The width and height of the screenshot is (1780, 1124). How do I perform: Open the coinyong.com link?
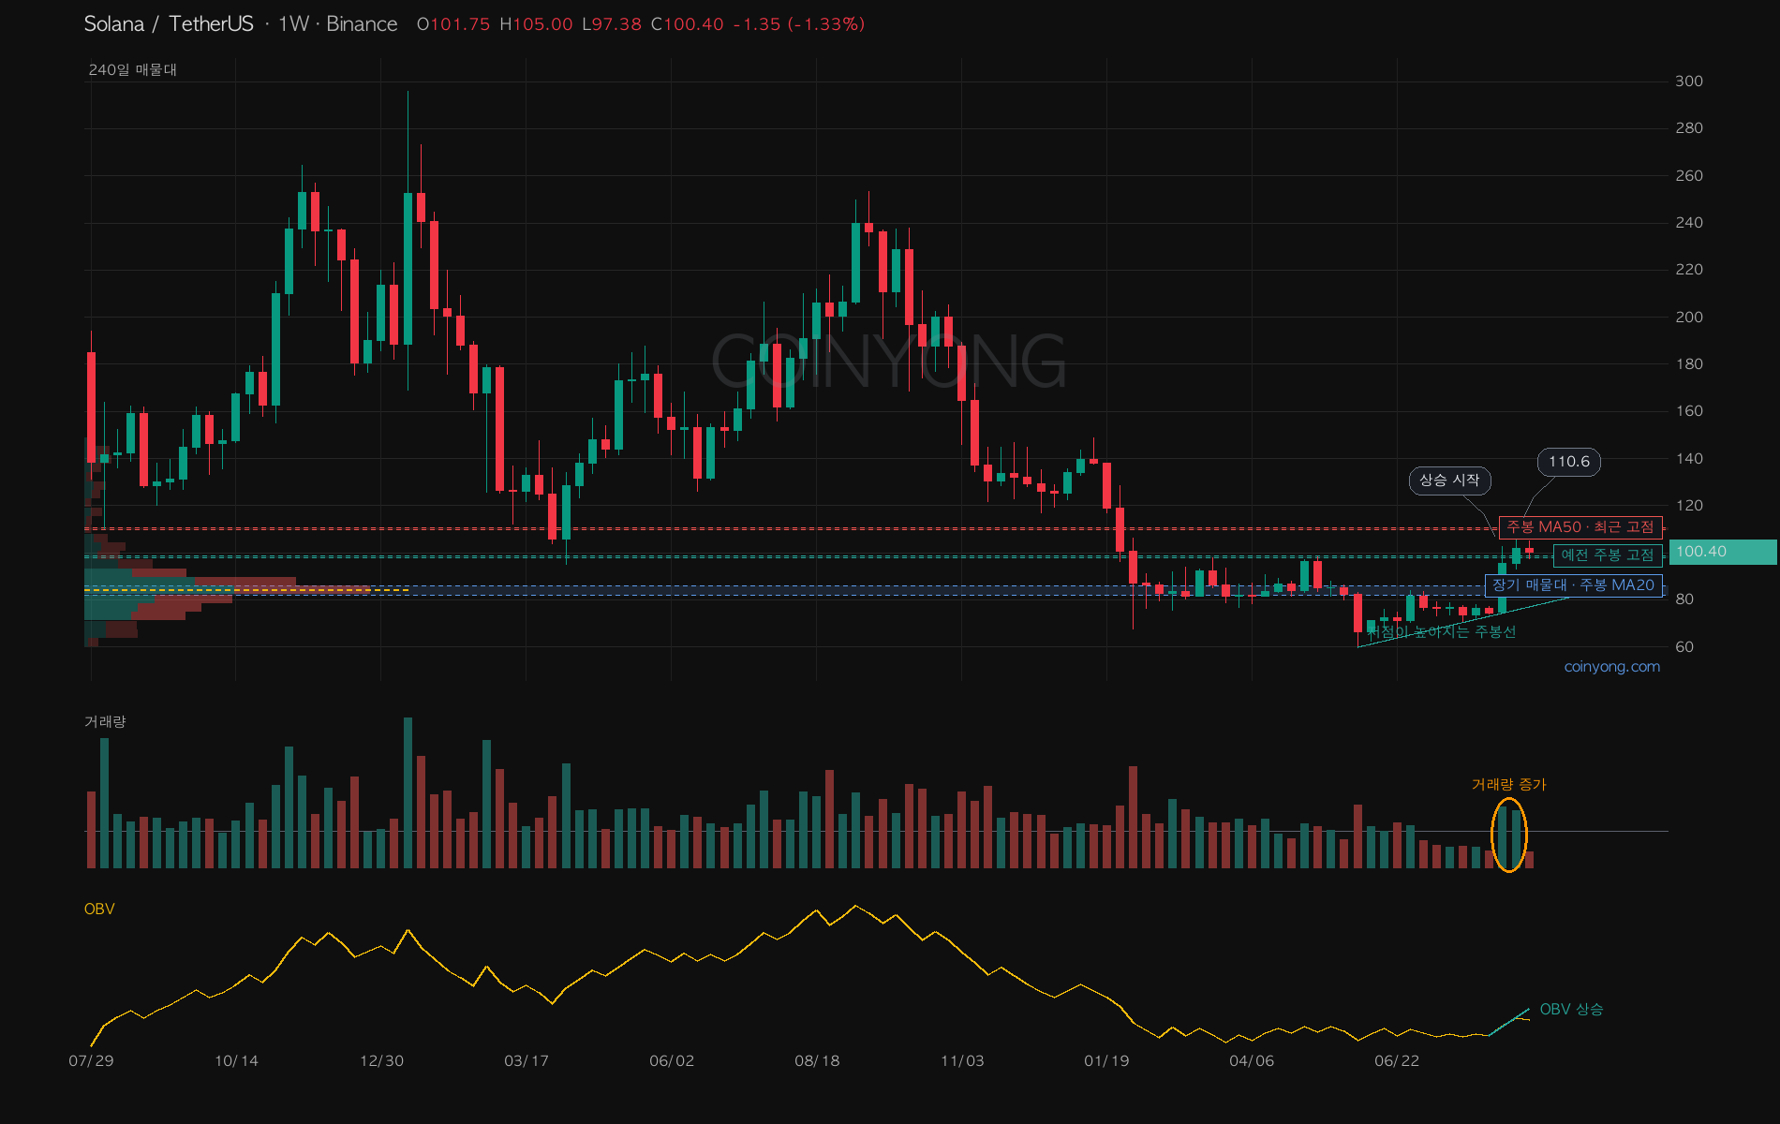point(1612,667)
